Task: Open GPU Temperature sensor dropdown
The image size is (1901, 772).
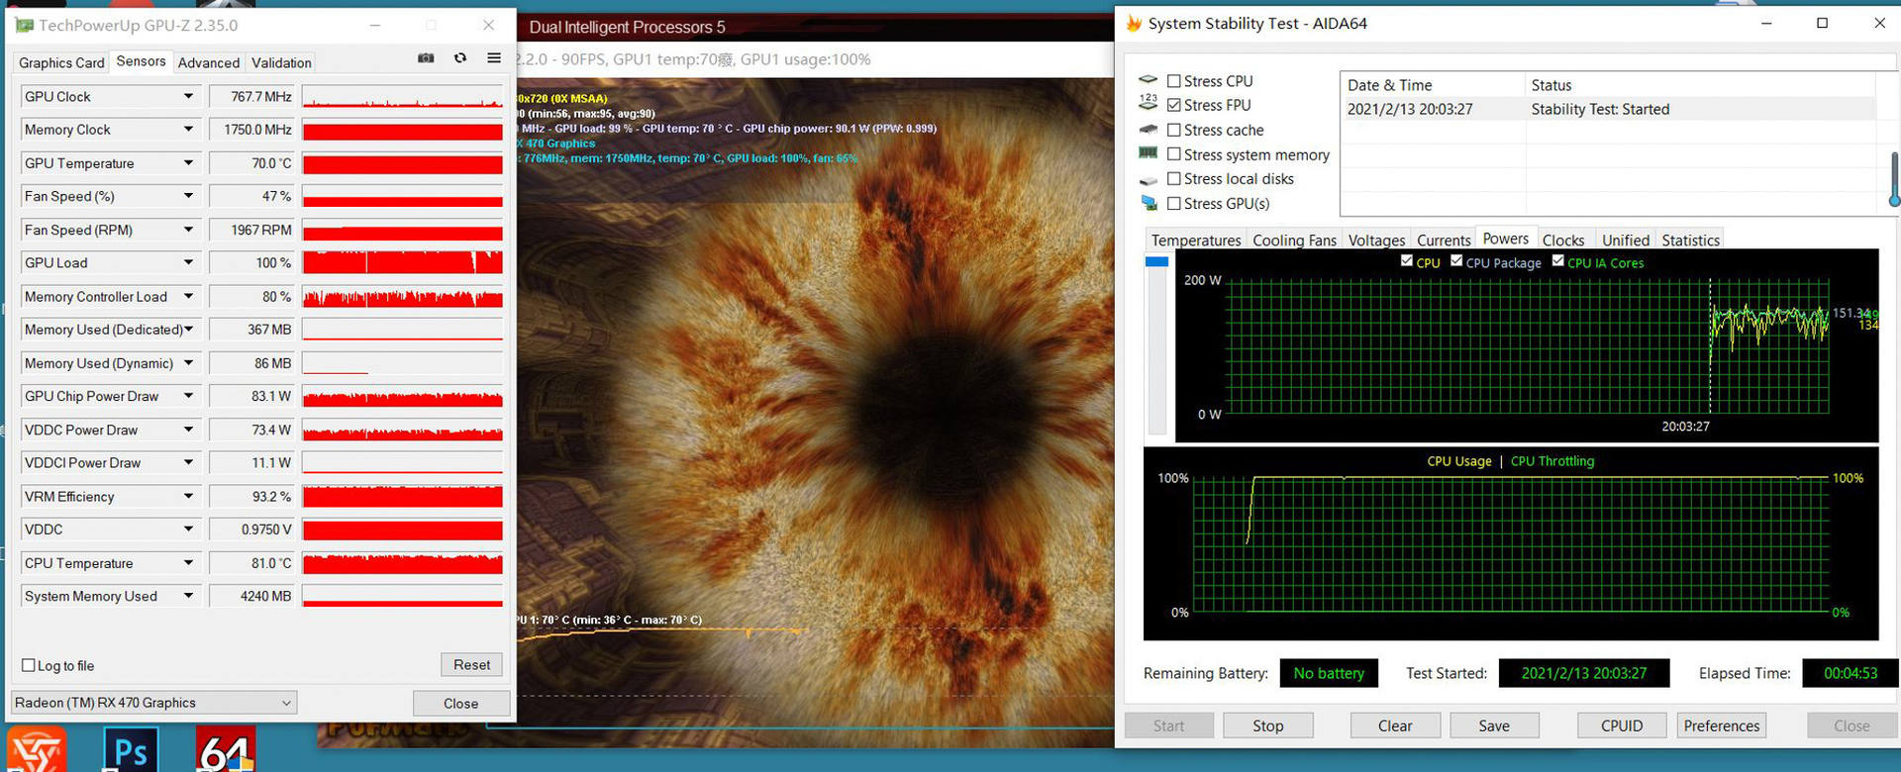Action: tap(188, 162)
